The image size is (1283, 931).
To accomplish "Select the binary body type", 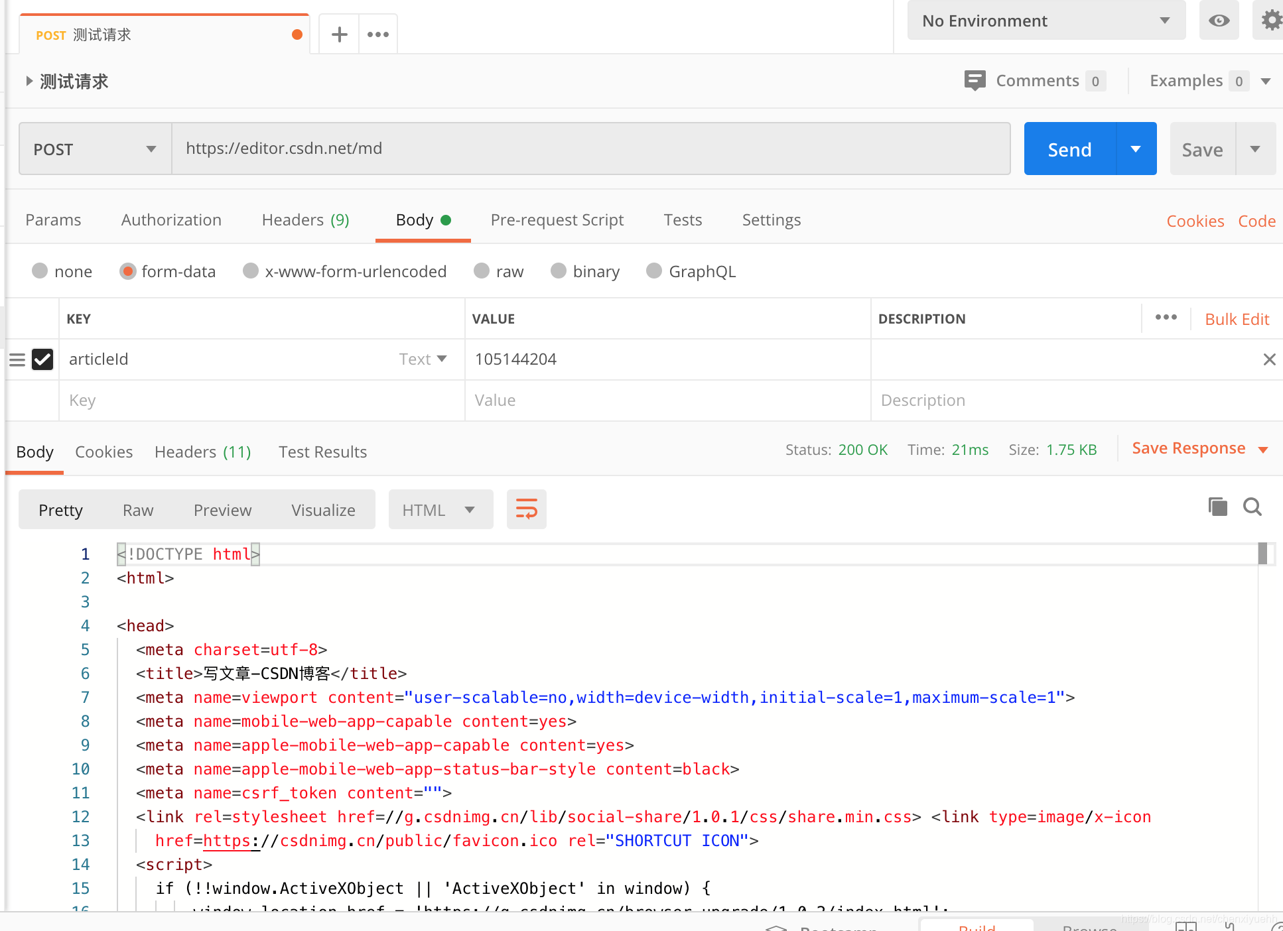I will coord(559,271).
